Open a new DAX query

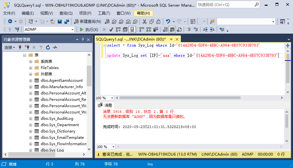tap(135, 22)
